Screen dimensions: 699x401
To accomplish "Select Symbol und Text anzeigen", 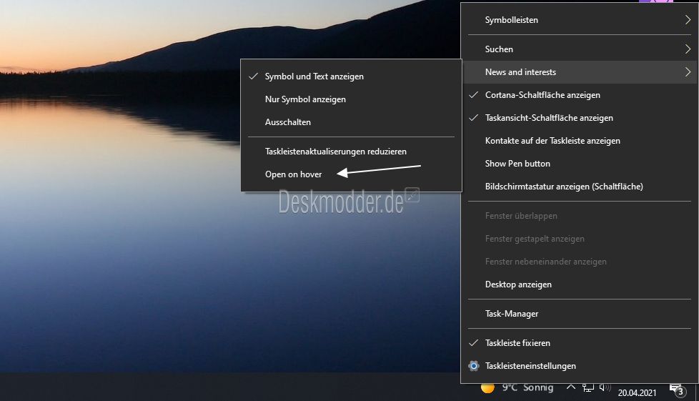I will 351,76.
